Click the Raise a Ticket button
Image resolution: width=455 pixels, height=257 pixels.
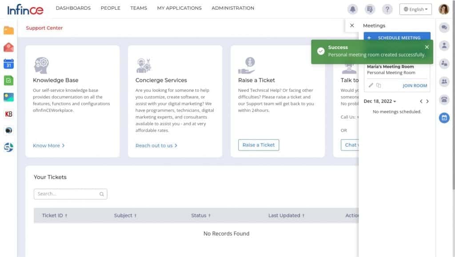pyautogui.click(x=259, y=145)
